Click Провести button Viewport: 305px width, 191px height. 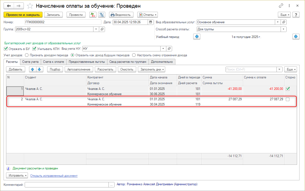76,15
